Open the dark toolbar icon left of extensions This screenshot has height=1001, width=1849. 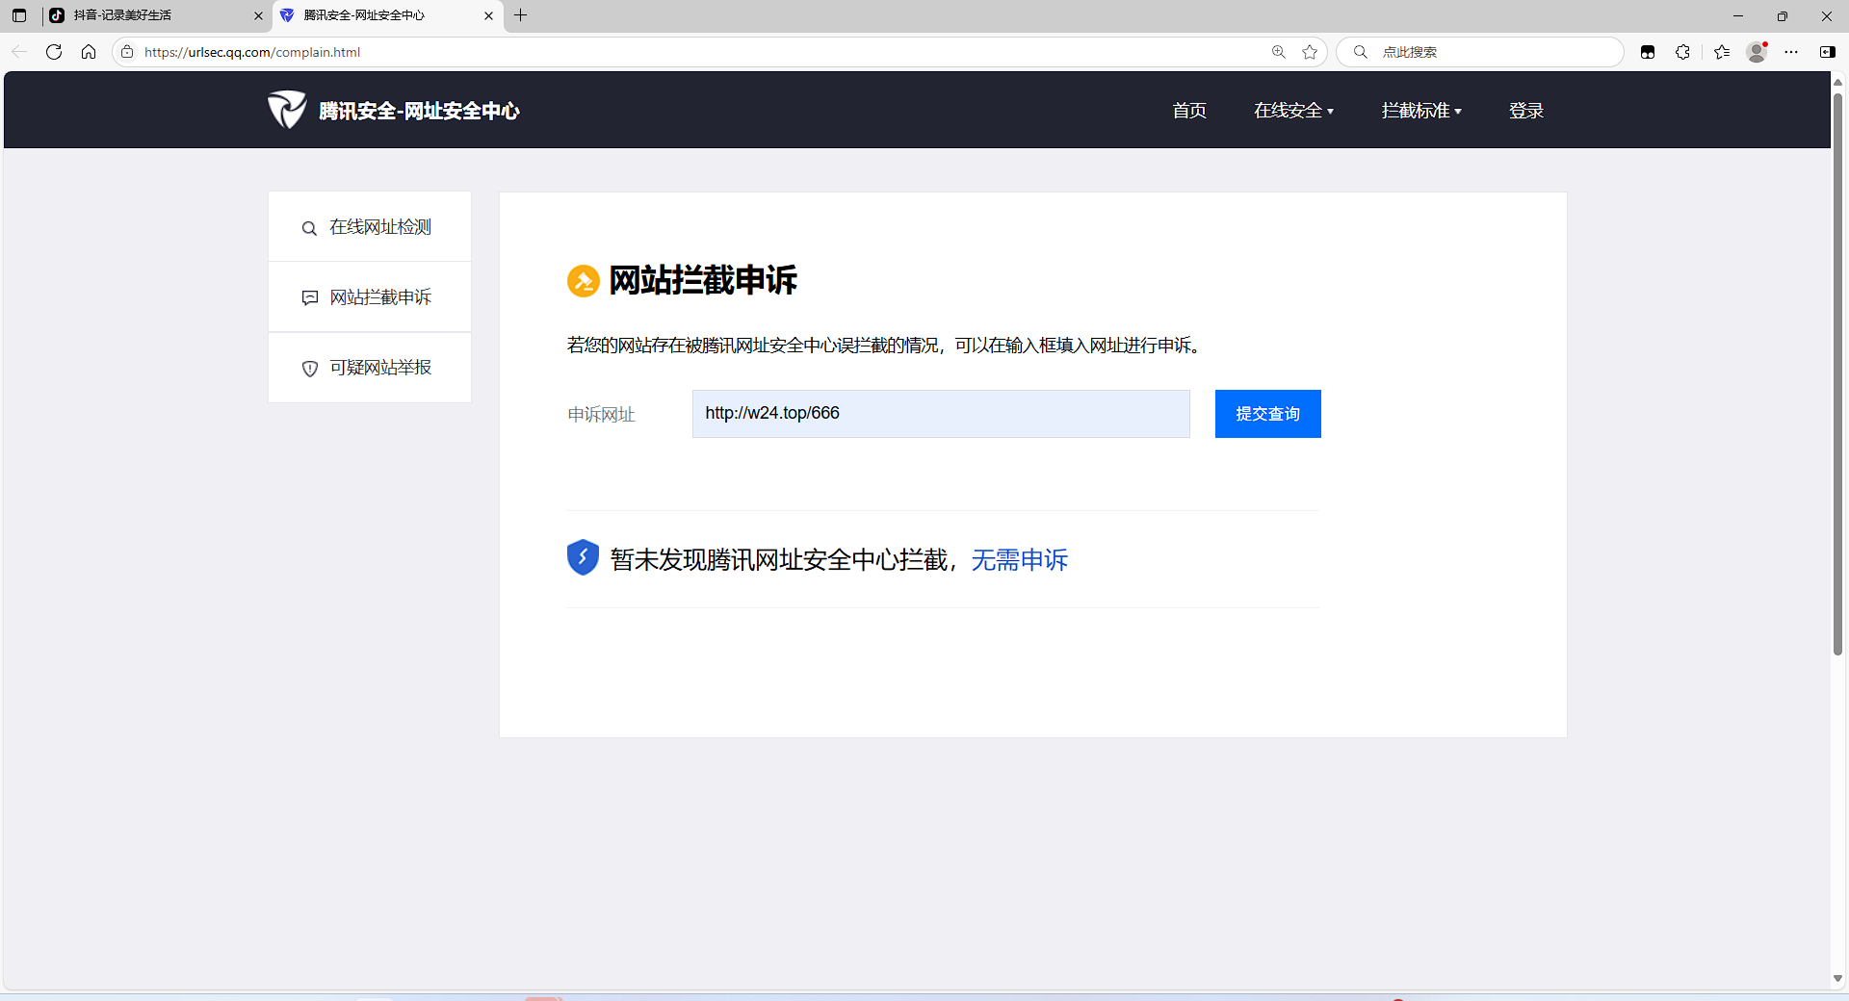pos(1648,52)
